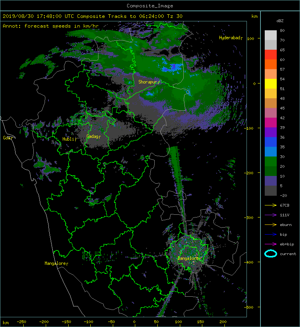
Task: Click the 2019/08/30 17:48:00 UTC timestamp
Action: pyautogui.click(x=38, y=16)
